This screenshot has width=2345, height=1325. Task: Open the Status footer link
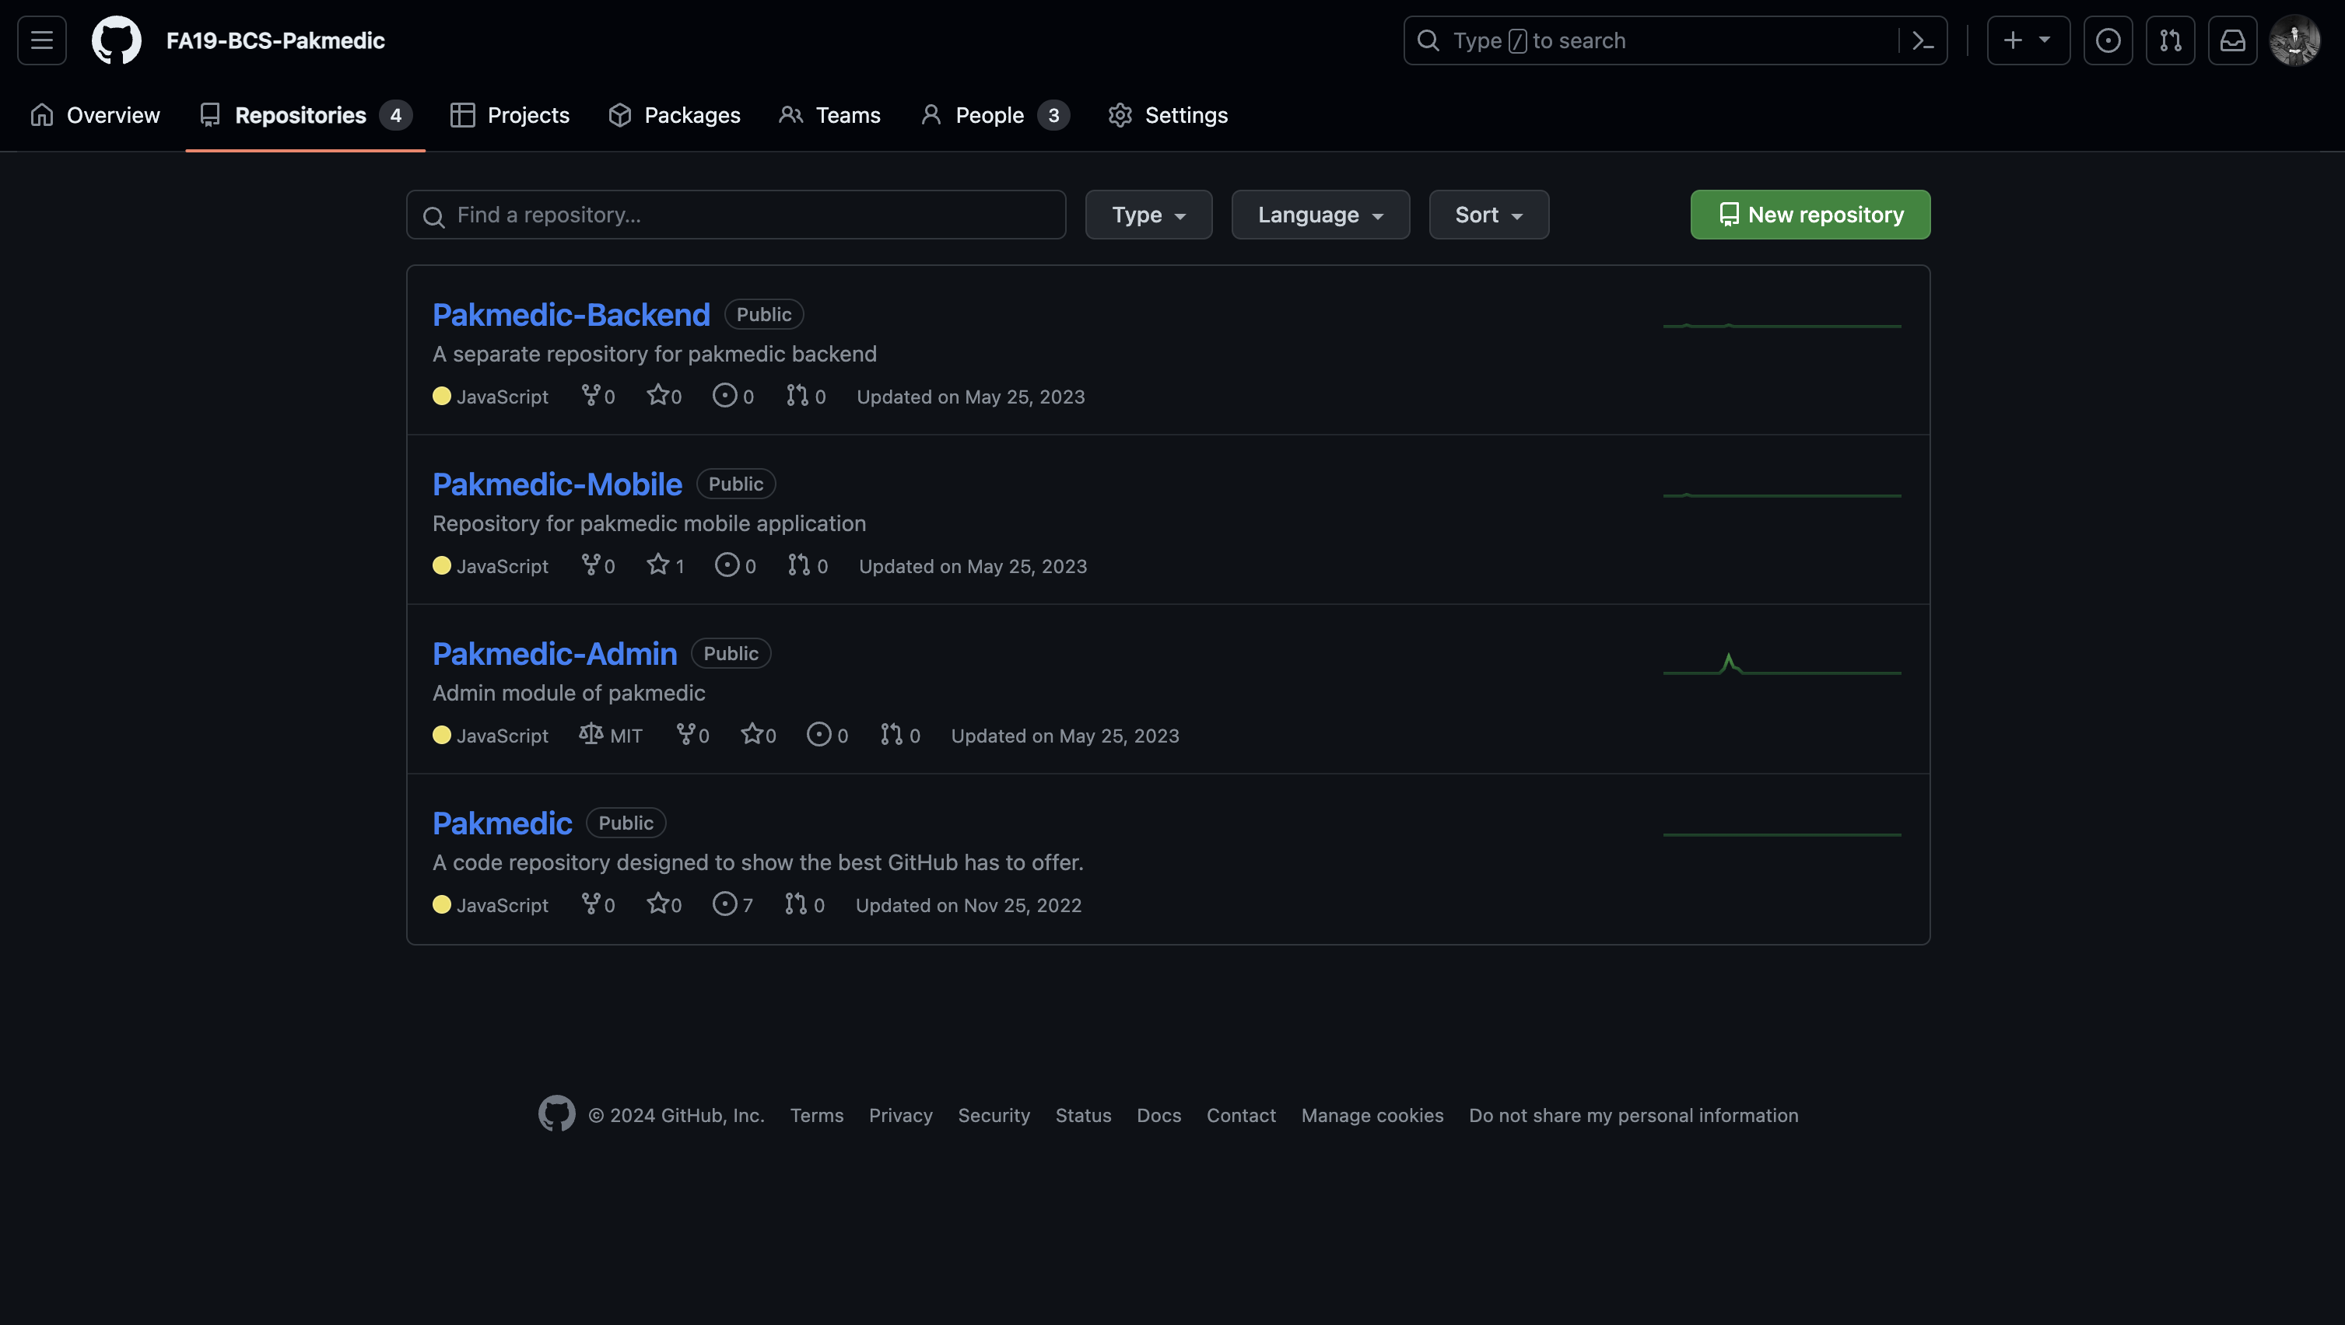tap(1083, 1116)
